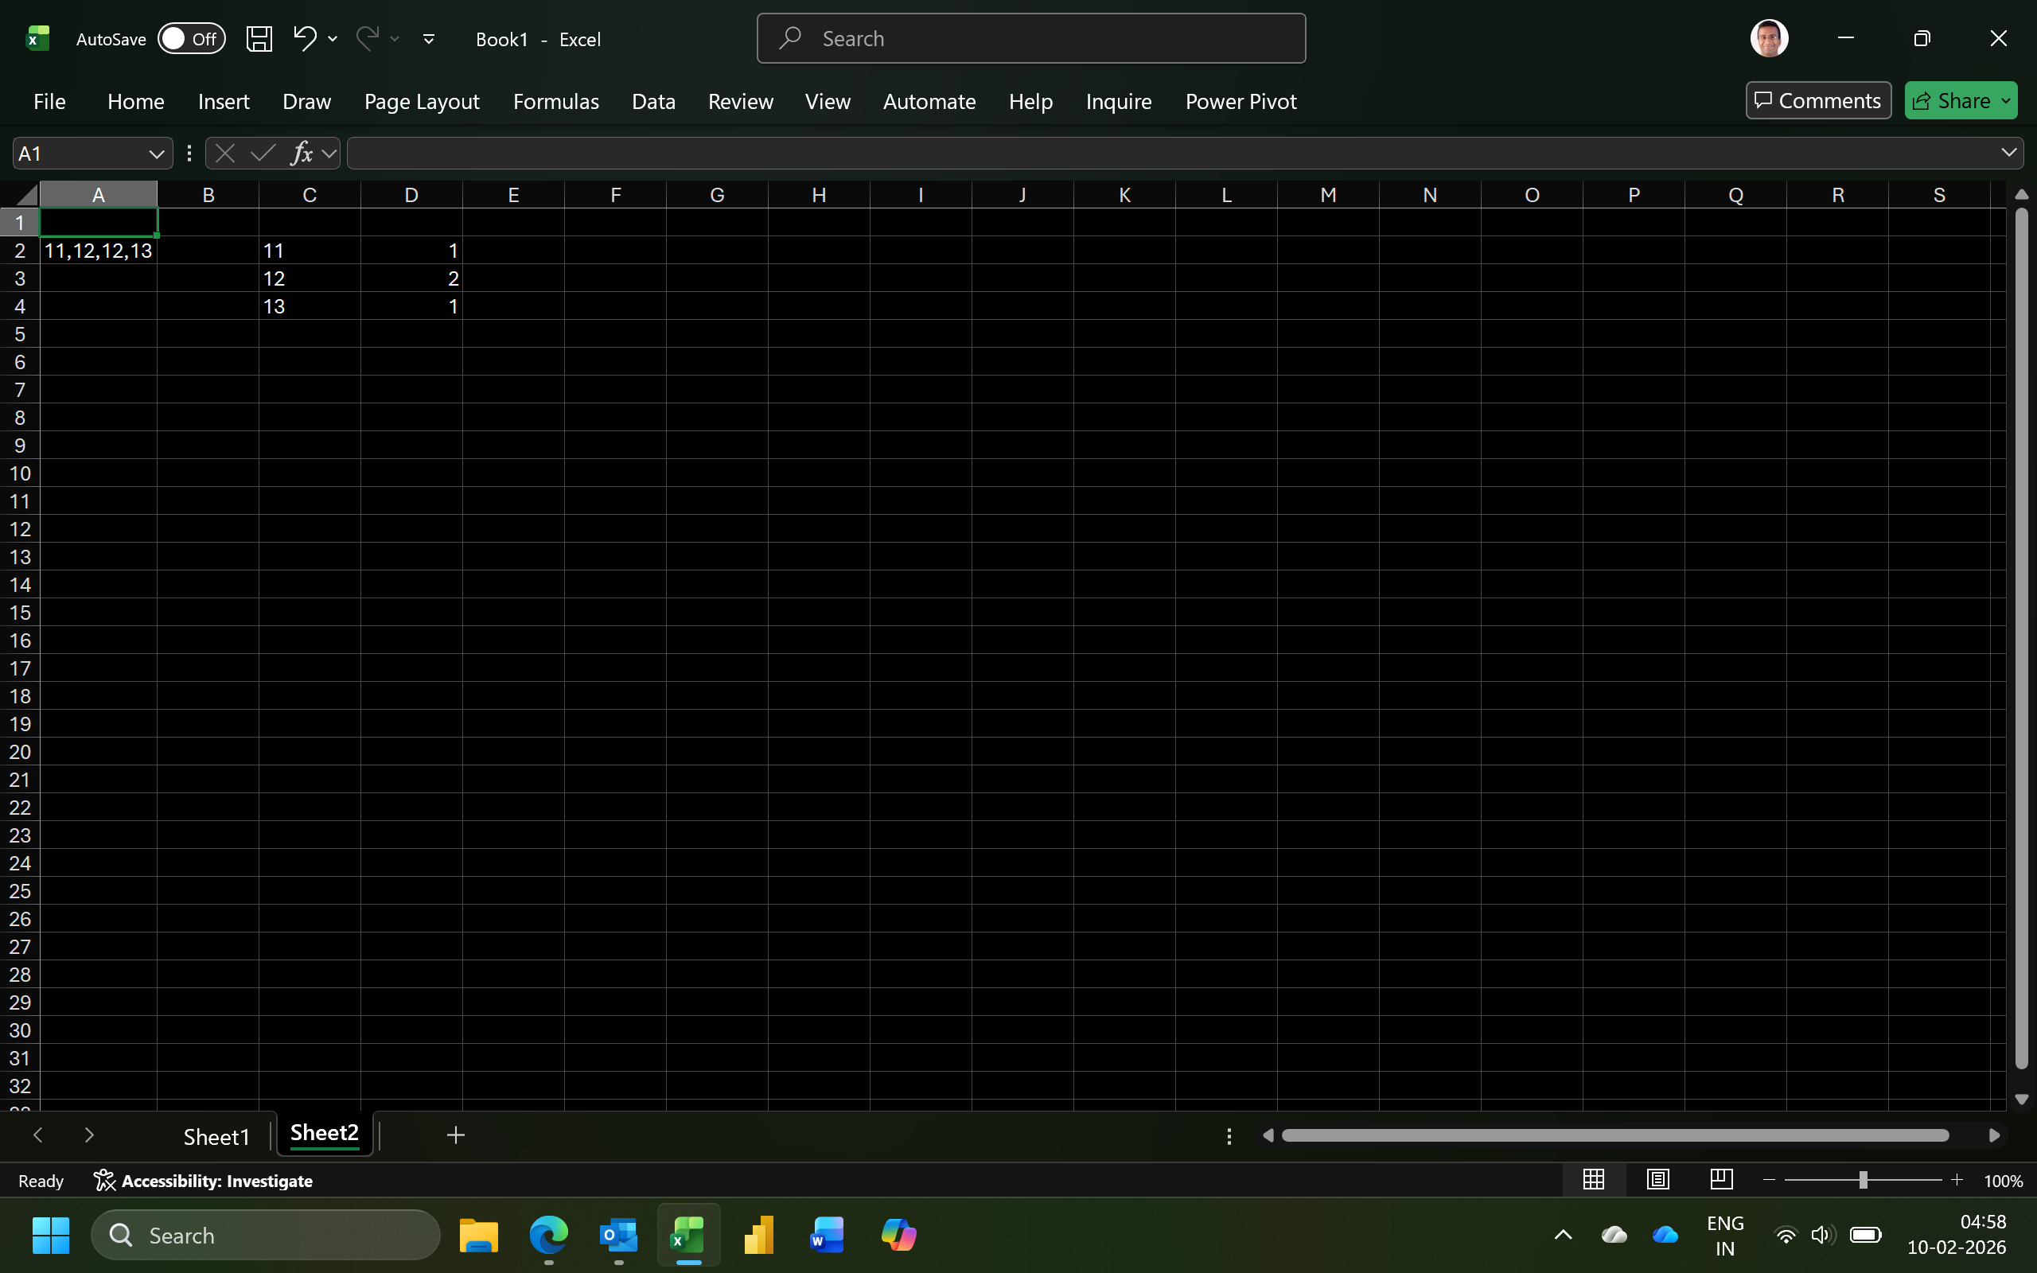The width and height of the screenshot is (2037, 1273).
Task: Add a new sheet with plus icon
Action: pyautogui.click(x=455, y=1136)
